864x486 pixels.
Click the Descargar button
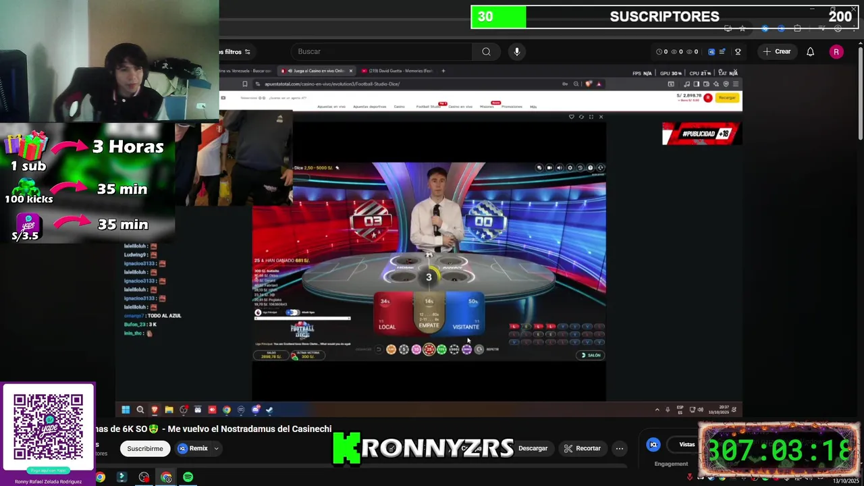[x=533, y=448]
